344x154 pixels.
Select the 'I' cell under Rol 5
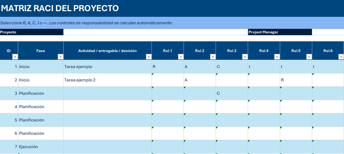[296, 67]
